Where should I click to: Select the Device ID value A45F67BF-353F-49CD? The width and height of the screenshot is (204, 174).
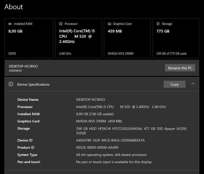(x=110, y=140)
